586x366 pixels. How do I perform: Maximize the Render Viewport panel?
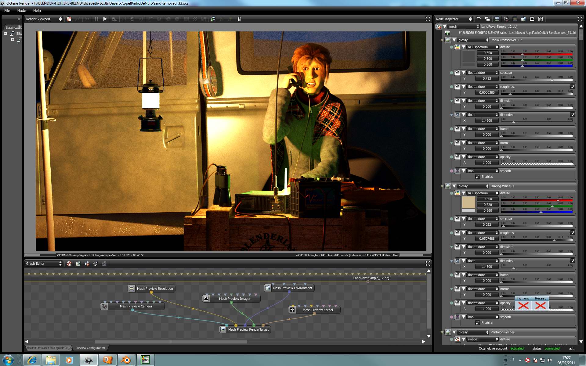click(428, 19)
